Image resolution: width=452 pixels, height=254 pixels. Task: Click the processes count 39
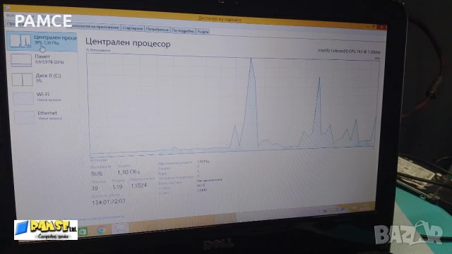click(95, 188)
